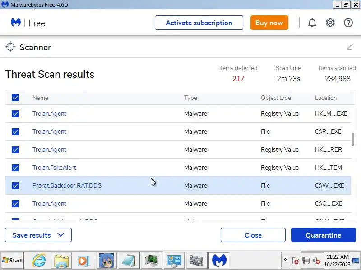Sort results by Location column

tap(326, 98)
